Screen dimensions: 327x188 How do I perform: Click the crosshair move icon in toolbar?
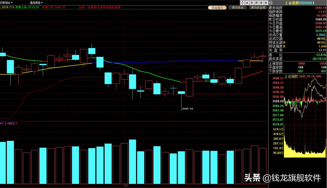[242, 2]
